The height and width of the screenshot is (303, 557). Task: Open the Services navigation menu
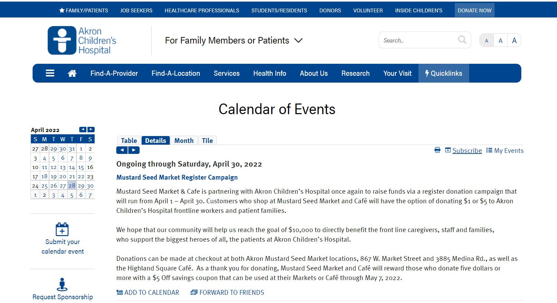(226, 73)
